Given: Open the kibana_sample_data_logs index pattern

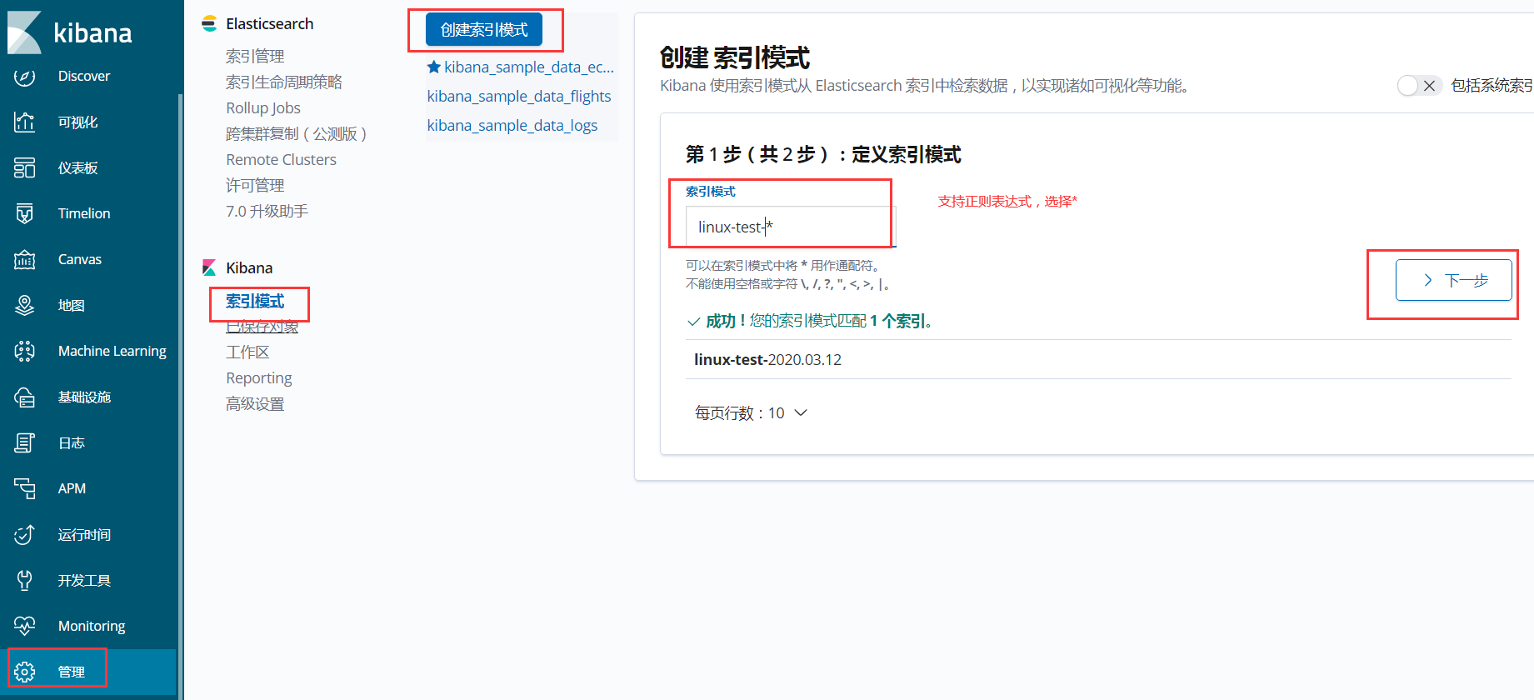Looking at the screenshot, I should [x=512, y=125].
